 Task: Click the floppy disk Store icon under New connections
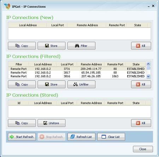pos(47,46)
